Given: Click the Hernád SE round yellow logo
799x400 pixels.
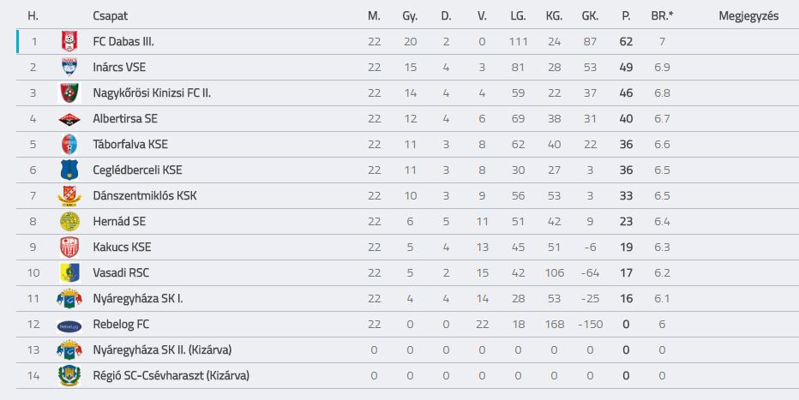Looking at the screenshot, I should tap(69, 221).
